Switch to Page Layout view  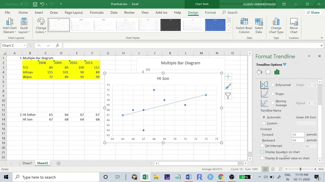coord(273,169)
